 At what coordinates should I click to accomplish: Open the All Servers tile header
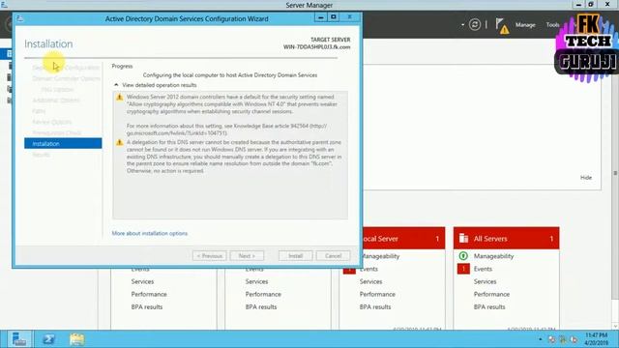pos(506,239)
